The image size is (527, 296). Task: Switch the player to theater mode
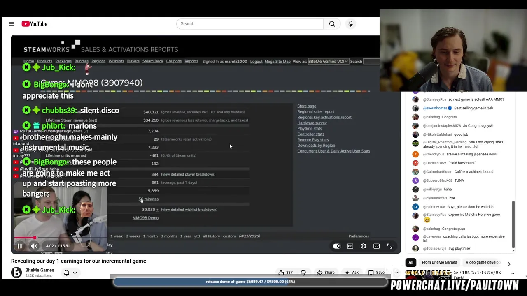(x=376, y=246)
